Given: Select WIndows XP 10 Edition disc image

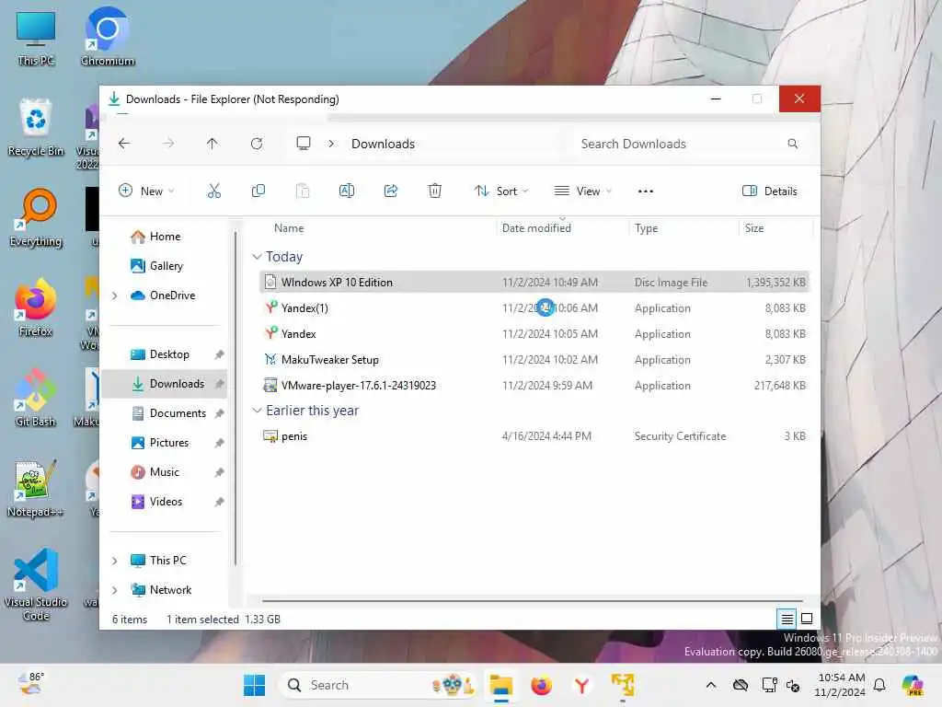Looking at the screenshot, I should [x=534, y=282].
